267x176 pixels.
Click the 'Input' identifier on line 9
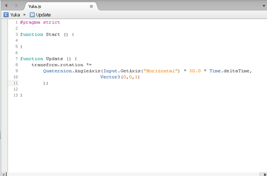click(x=111, y=71)
